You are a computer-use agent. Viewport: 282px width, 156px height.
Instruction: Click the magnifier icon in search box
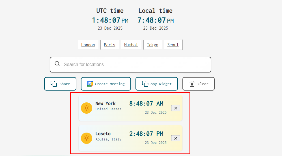click(x=57, y=64)
